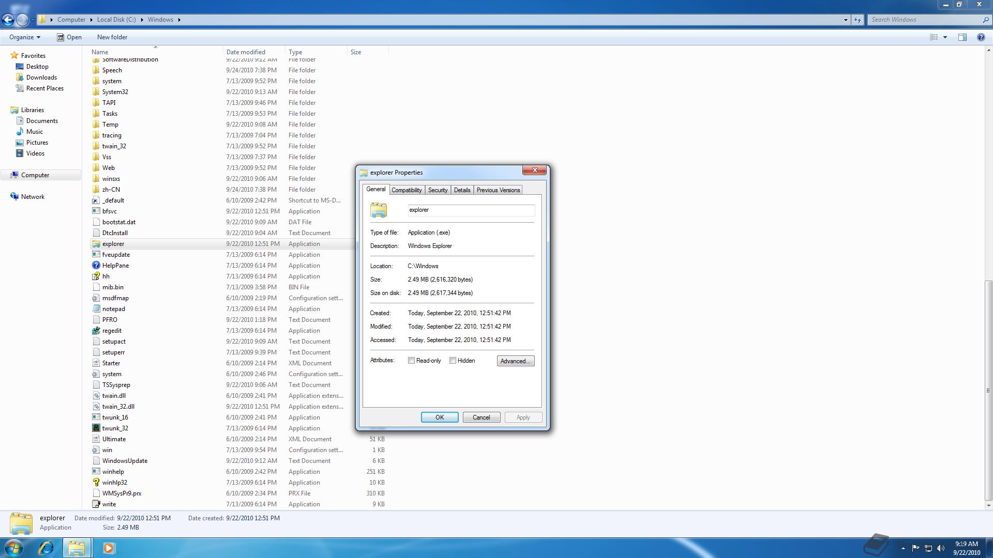Toggle the preview pane icon
This screenshot has height=558, width=993.
[x=962, y=37]
